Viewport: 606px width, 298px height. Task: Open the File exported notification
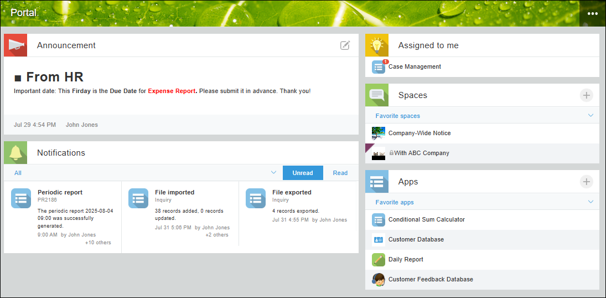292,193
